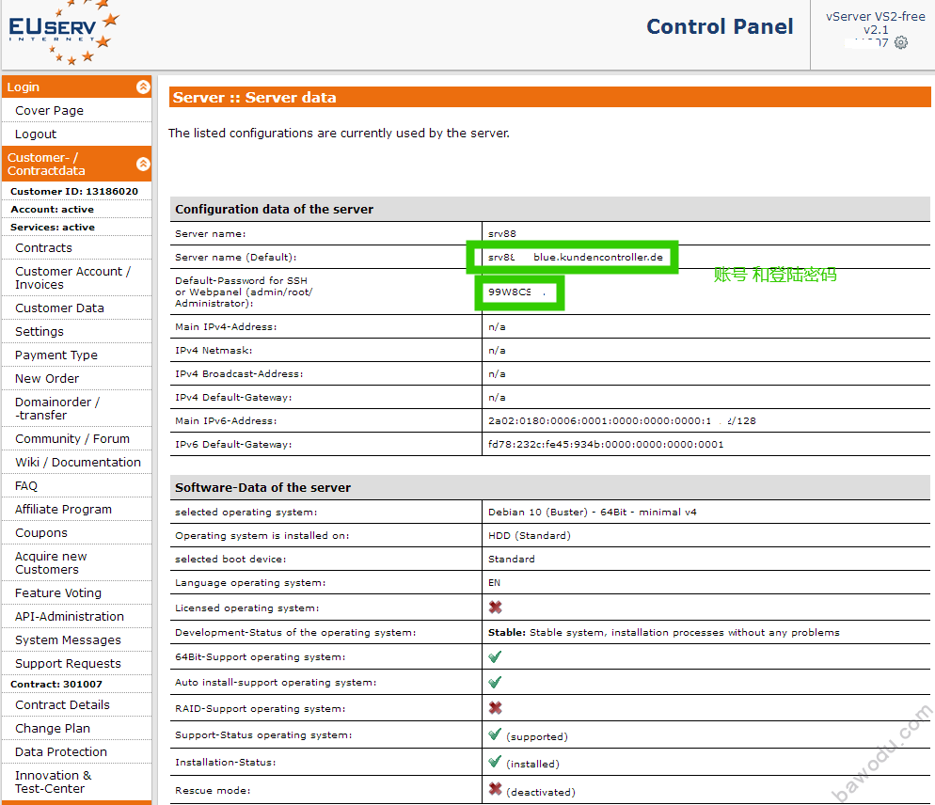This screenshot has width=935, height=805.
Task: Click the Auto install-support green checkmark icon
Action: (495, 682)
